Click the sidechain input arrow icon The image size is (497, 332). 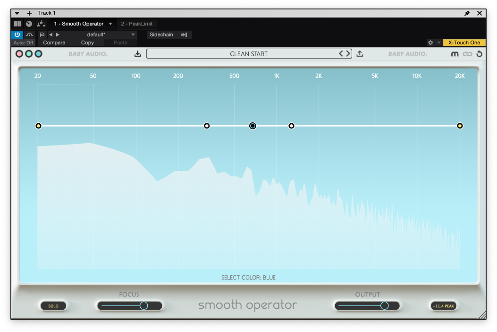184,34
